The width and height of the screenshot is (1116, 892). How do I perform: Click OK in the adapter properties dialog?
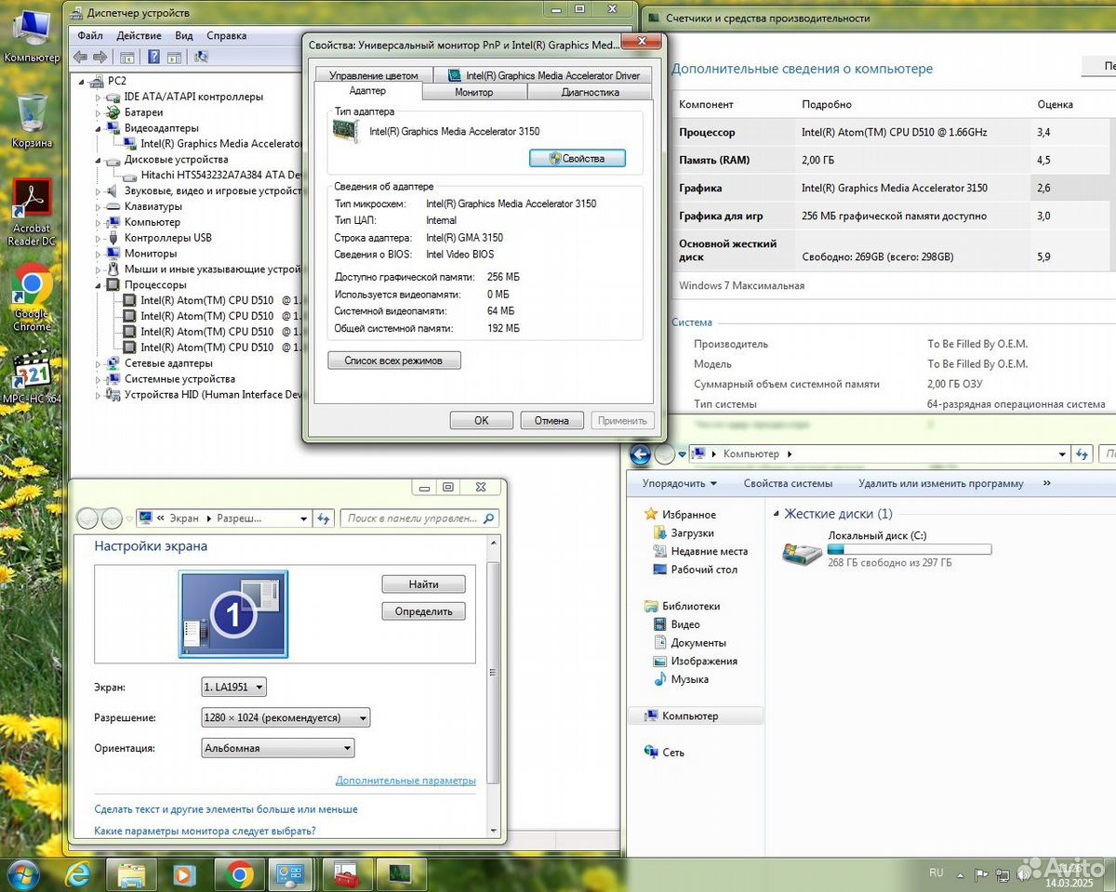[x=481, y=421]
